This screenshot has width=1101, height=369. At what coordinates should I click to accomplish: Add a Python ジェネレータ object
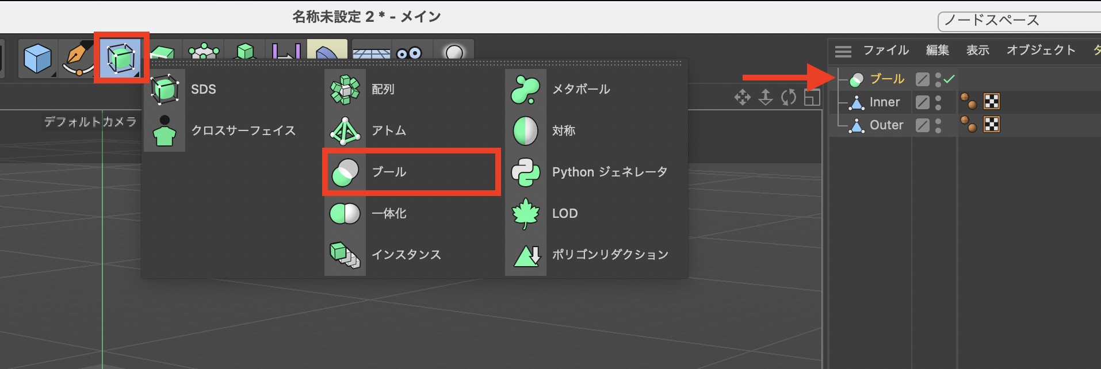(x=609, y=172)
